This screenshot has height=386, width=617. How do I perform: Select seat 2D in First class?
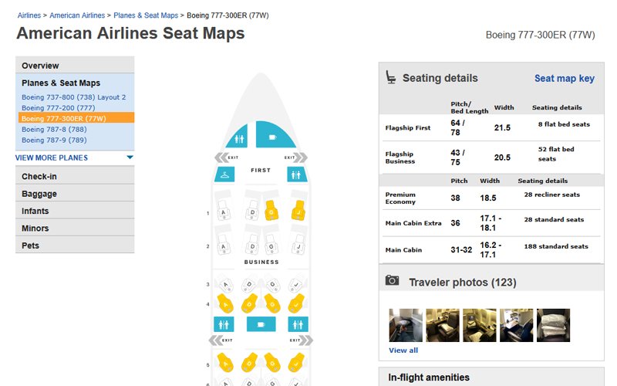point(251,246)
